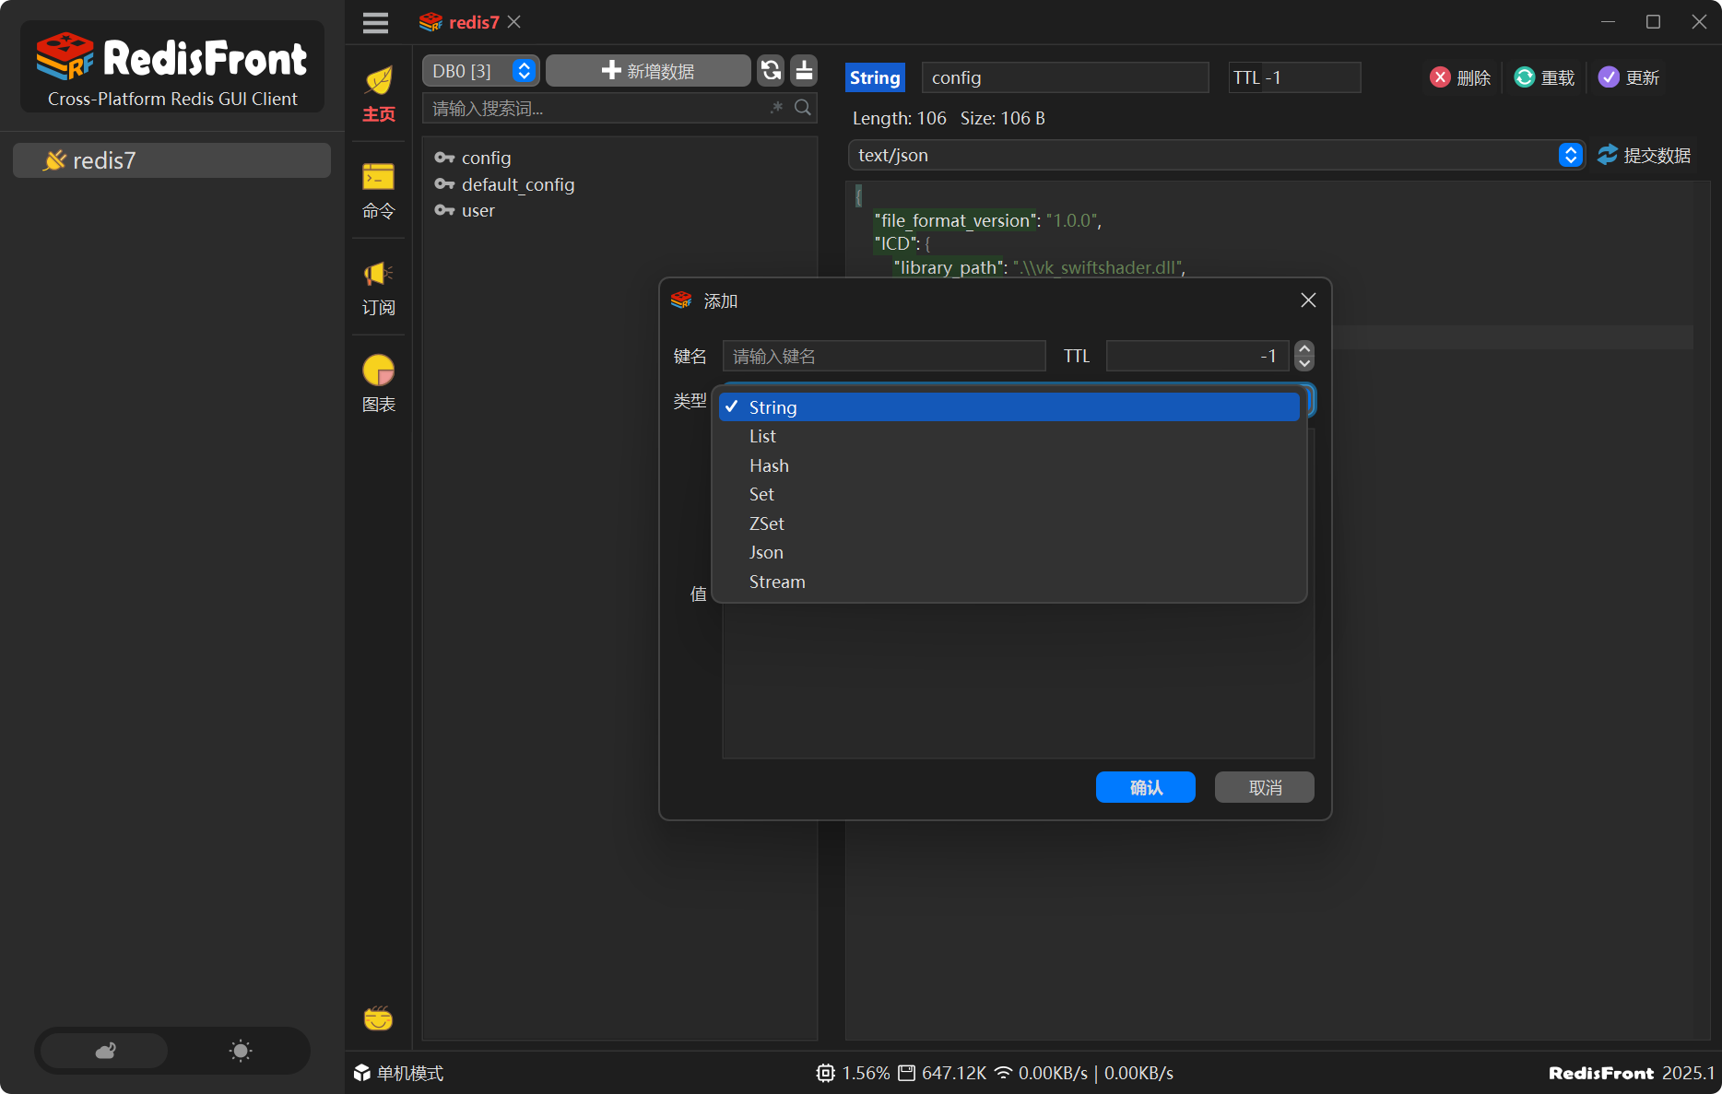Click the smiley face icon in sidebar
This screenshot has height=1094, width=1722.
click(378, 1018)
